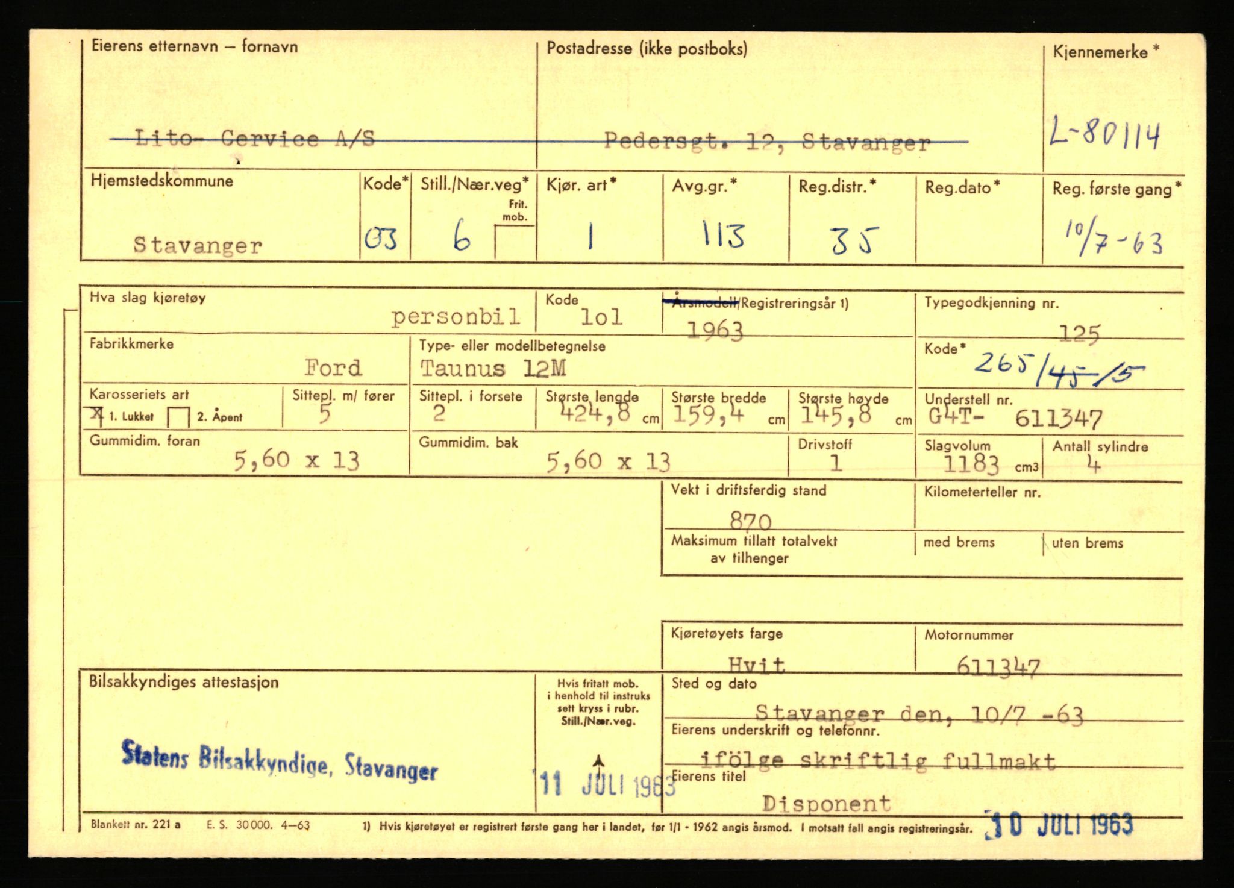Click the 'Maksimum tillatt totalvekt av tilhenger' label
This screenshot has width=1234, height=888.
(754, 549)
